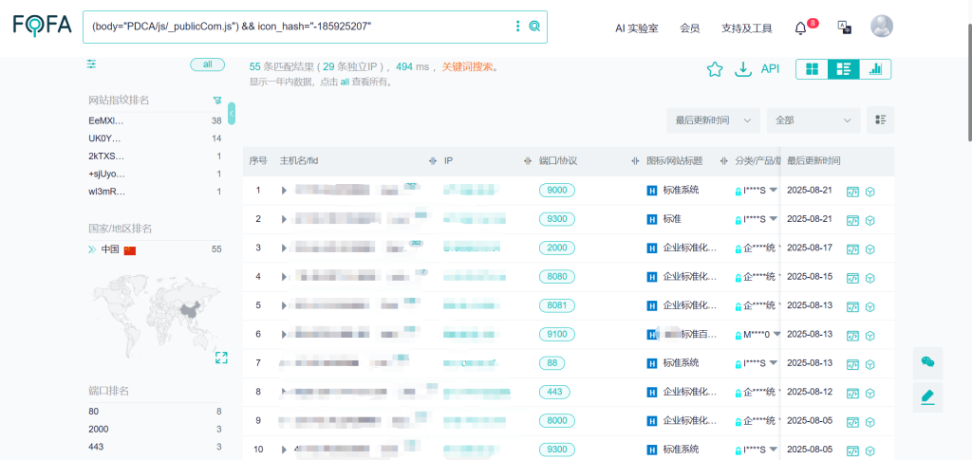Screen dimensions: 972x460
Task: Click the filter icon beside 网站指纹排名
Action: tap(216, 100)
